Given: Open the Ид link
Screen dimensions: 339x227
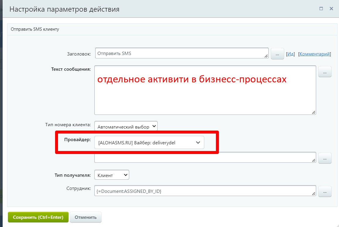Looking at the screenshot, I should (x=290, y=54).
